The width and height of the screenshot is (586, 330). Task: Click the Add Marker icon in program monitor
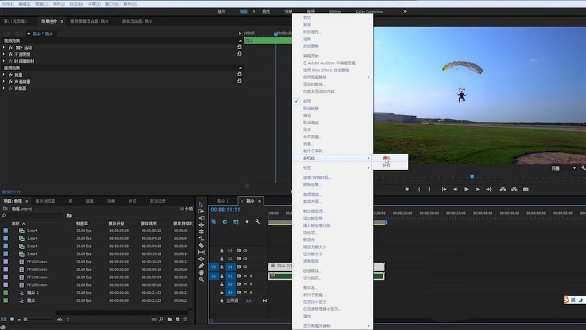tap(407, 189)
